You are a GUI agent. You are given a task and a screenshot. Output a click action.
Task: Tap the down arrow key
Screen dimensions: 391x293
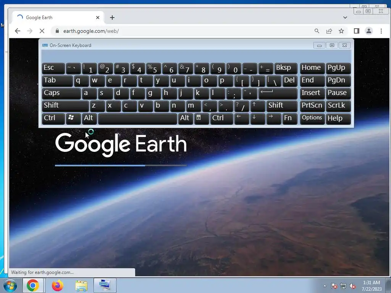(258, 119)
